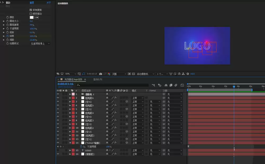Screen dimensions: 265x164
Task: Click the 重置 link for the effect
Action: pyautogui.click(x=32, y=3)
